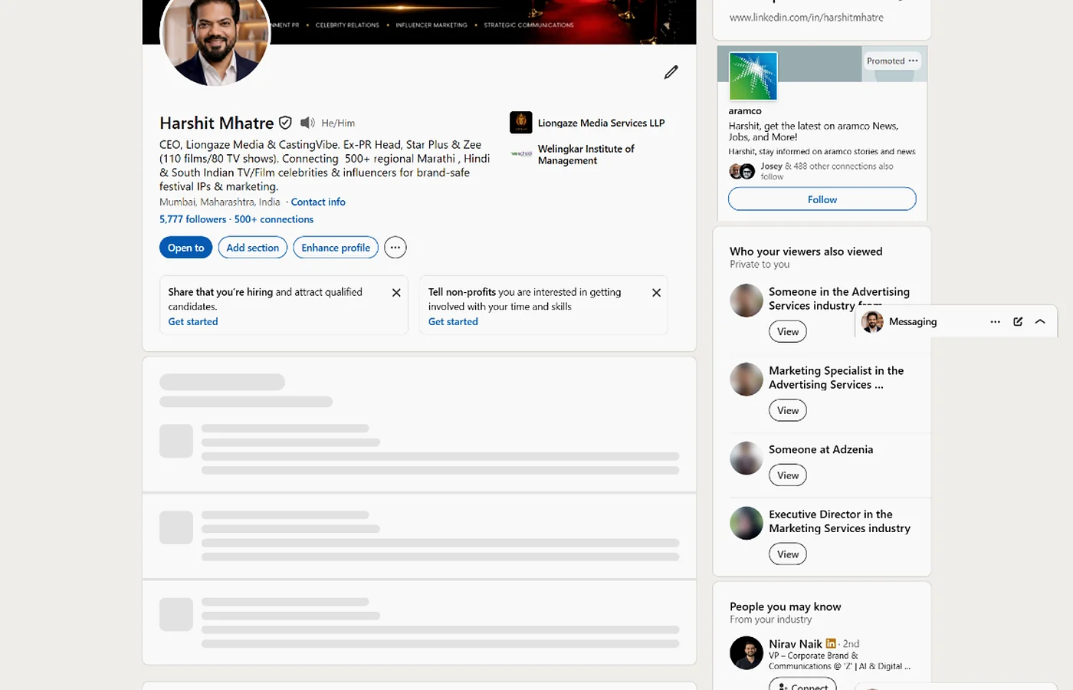Screen dimensions: 1073x690
Task: Compose new message icon in Messaging
Action: pyautogui.click(x=1018, y=322)
